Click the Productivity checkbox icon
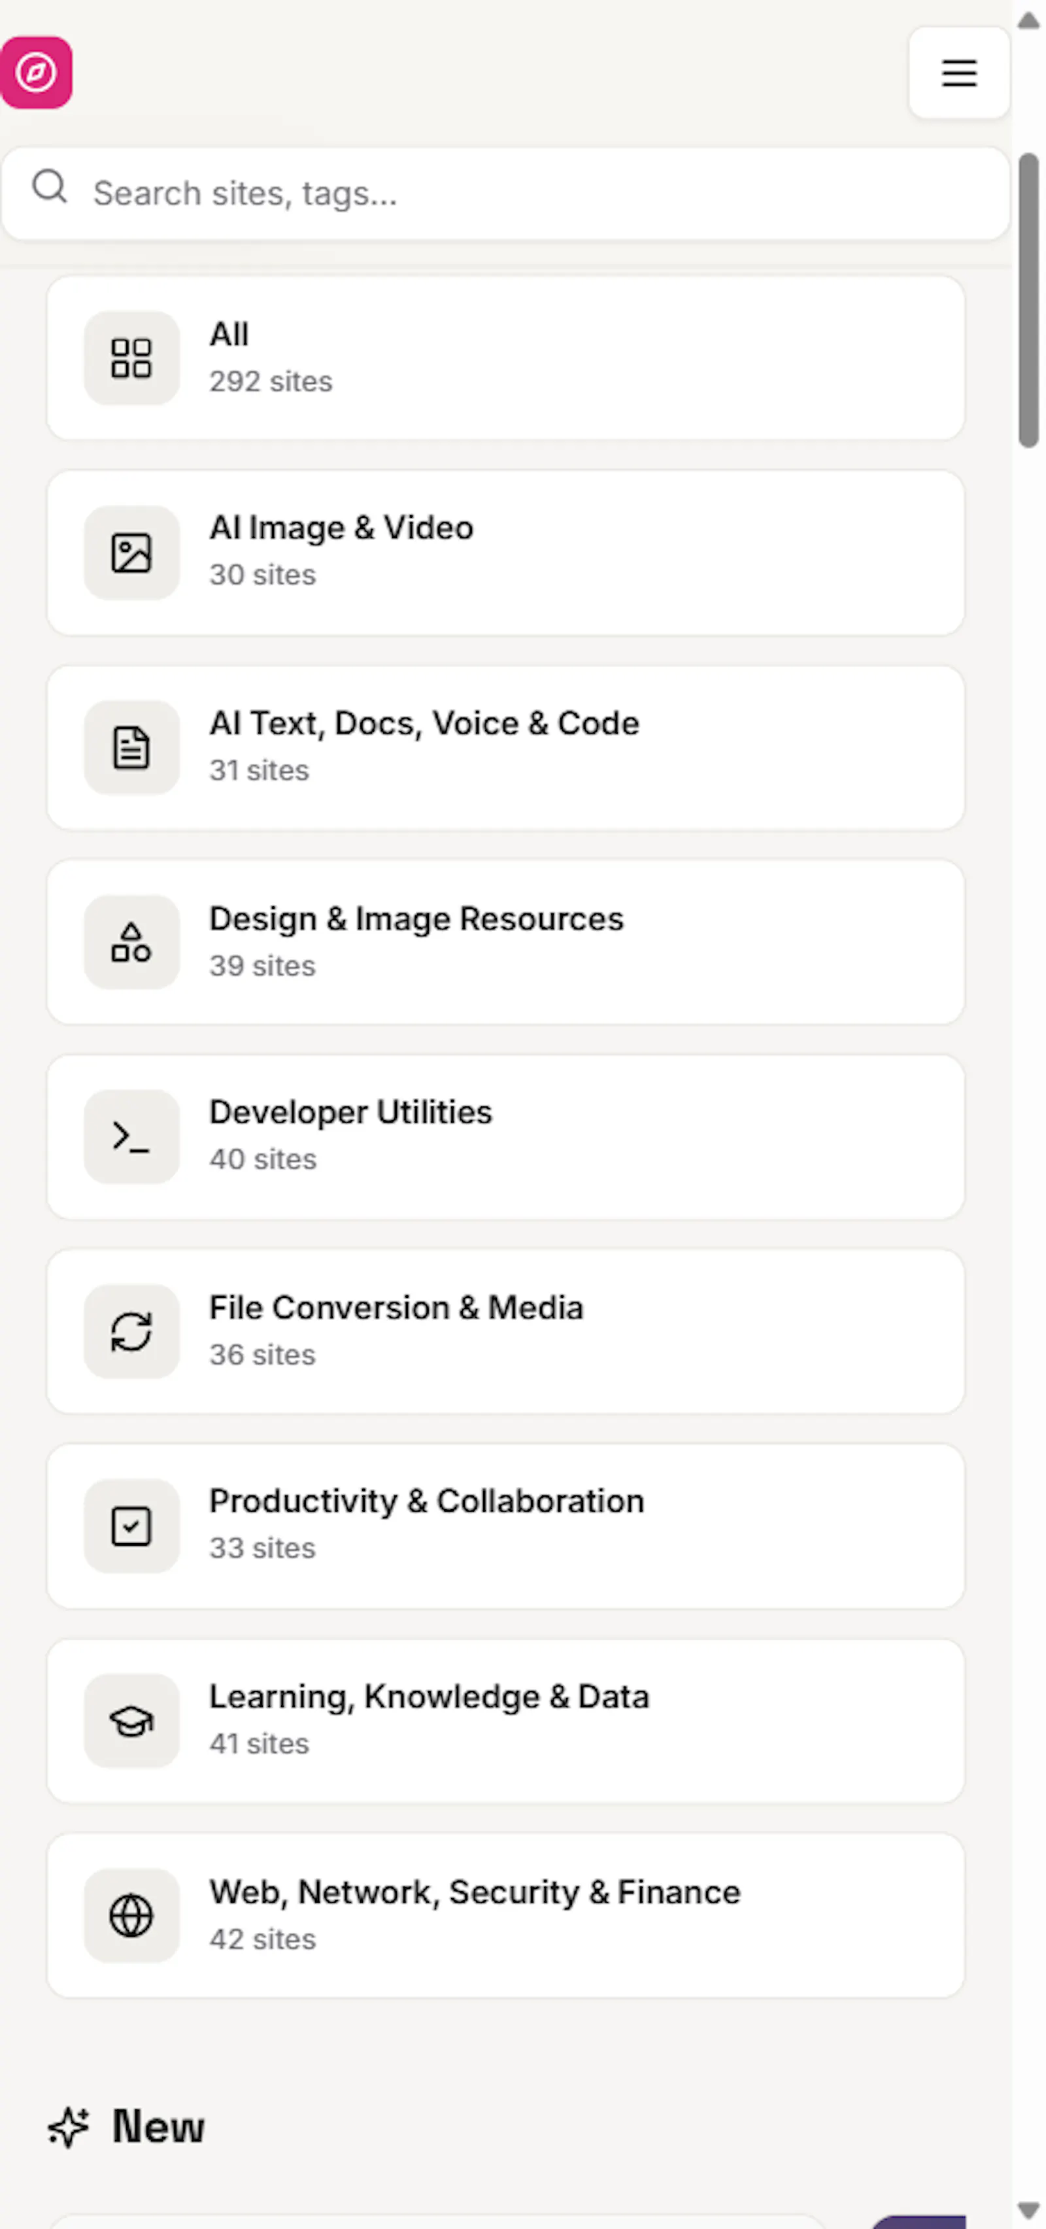1046x2229 pixels. pos(131,1526)
